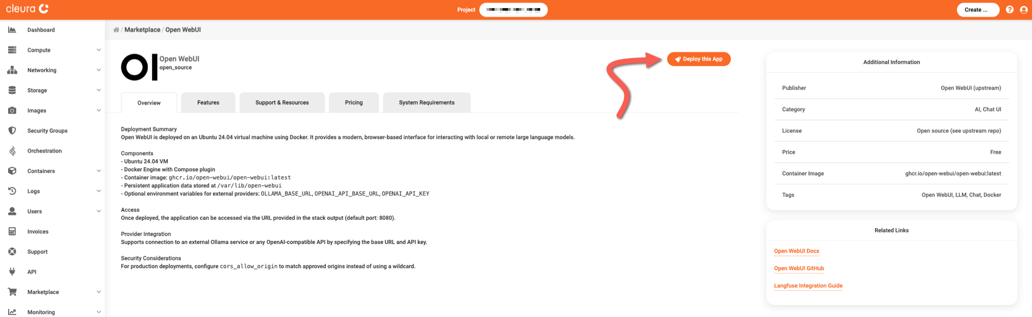This screenshot has width=1032, height=317.
Task: Switch to the Features tab
Action: (208, 103)
